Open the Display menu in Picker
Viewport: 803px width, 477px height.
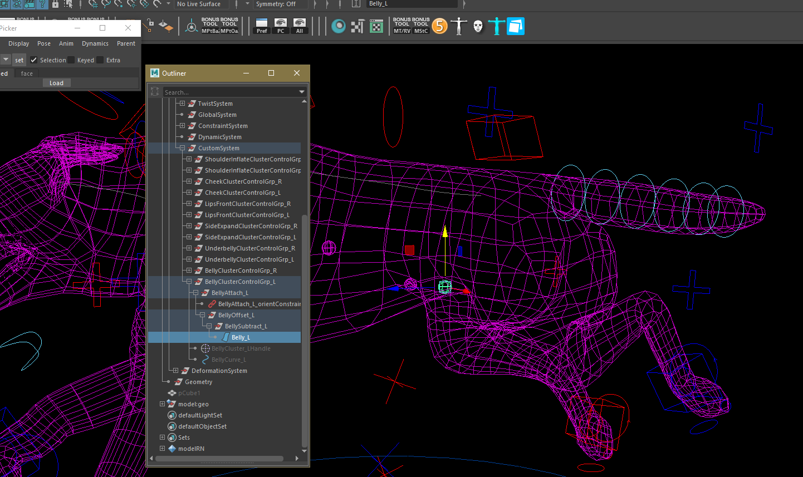point(18,43)
